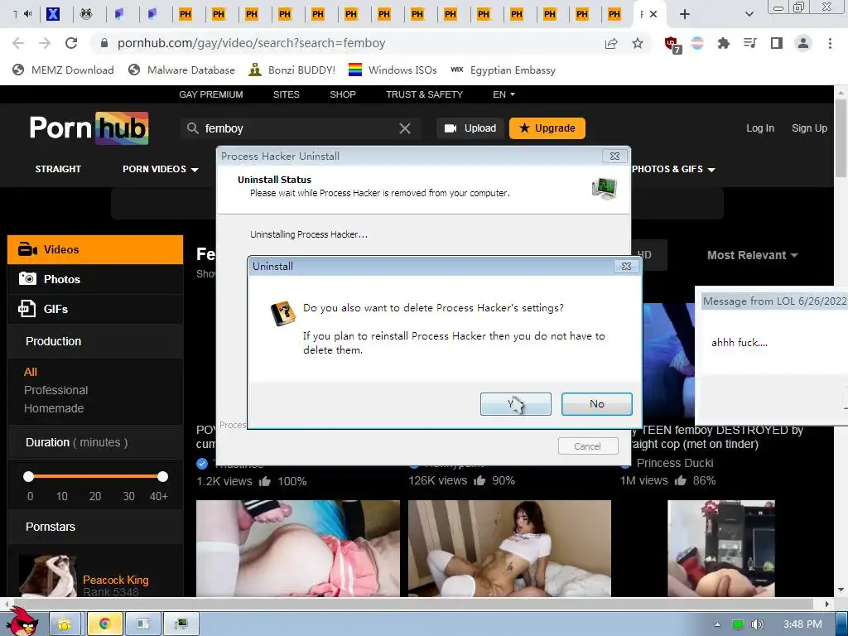
Task: Select the GIFs sidebar tab
Action: click(95, 310)
